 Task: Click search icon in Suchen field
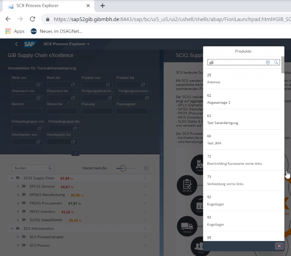click(x=50, y=168)
